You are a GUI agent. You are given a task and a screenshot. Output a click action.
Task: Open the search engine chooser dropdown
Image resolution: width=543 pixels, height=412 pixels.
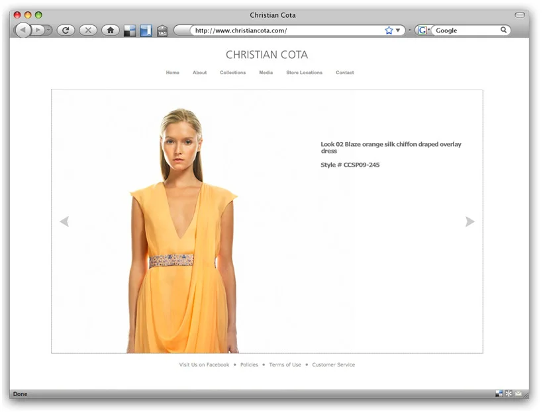pyautogui.click(x=424, y=30)
